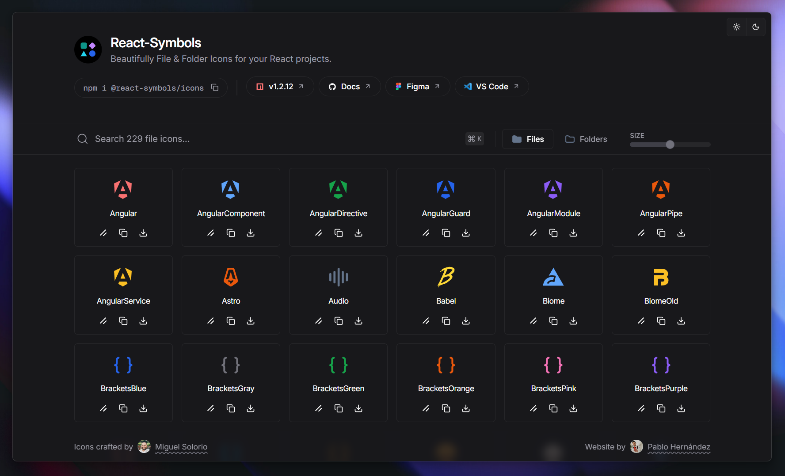Download the BracketsPurple icon
The height and width of the screenshot is (476, 785).
tap(681, 408)
